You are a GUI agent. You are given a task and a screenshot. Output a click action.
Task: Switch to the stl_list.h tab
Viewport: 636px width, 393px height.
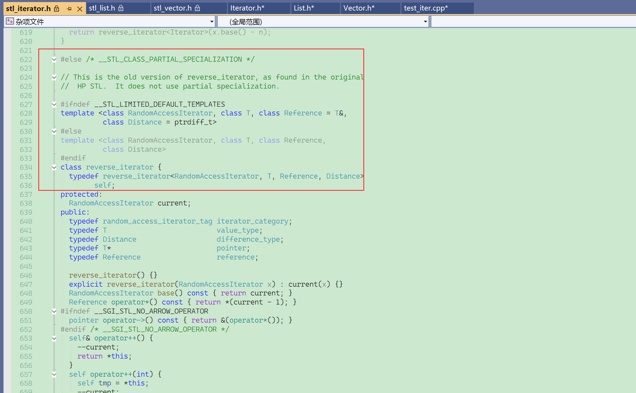102,8
